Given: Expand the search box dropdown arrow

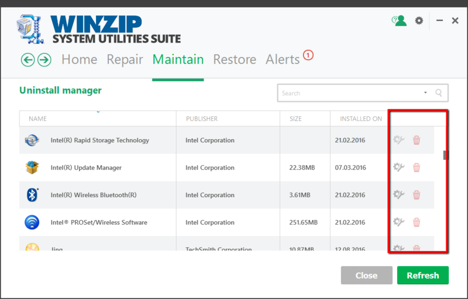Looking at the screenshot, I should pos(425,92).
